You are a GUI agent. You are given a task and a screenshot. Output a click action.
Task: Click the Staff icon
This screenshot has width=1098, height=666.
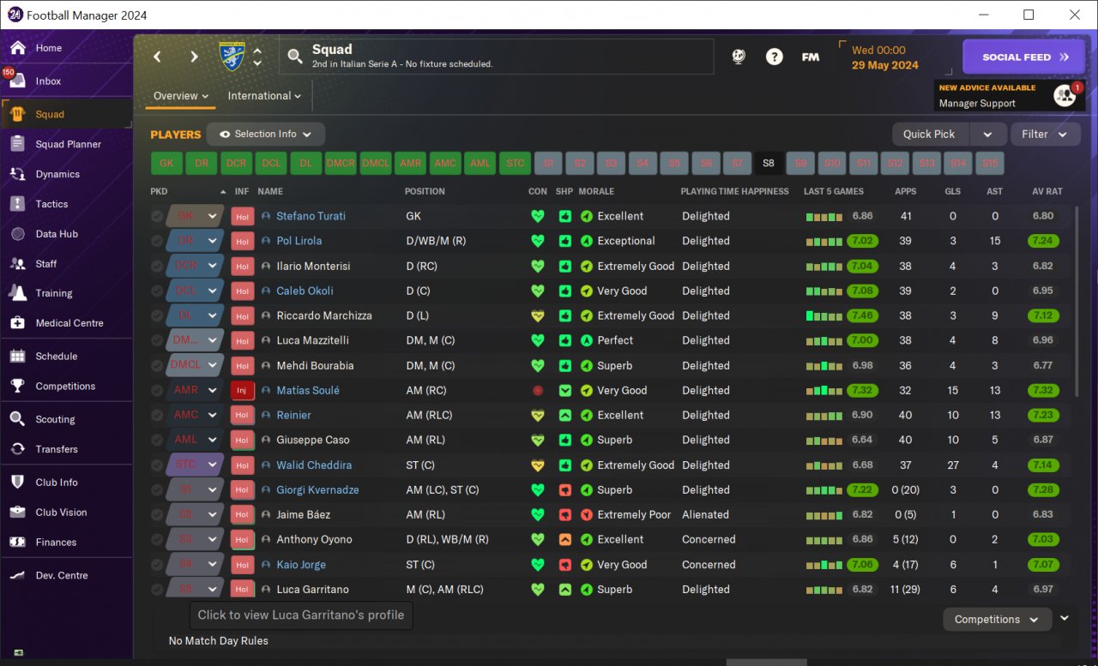pos(17,264)
